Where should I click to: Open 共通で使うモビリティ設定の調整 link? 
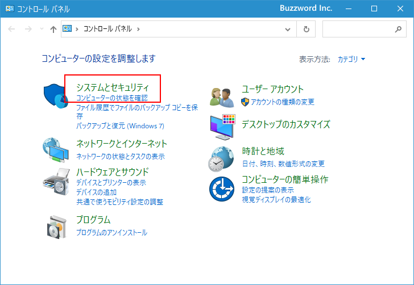[x=119, y=202]
